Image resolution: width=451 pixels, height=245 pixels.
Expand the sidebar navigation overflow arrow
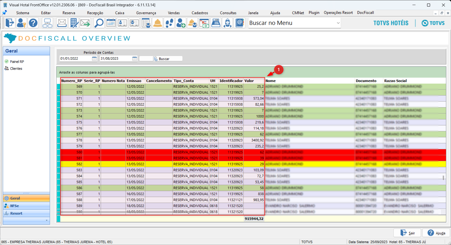click(47, 220)
